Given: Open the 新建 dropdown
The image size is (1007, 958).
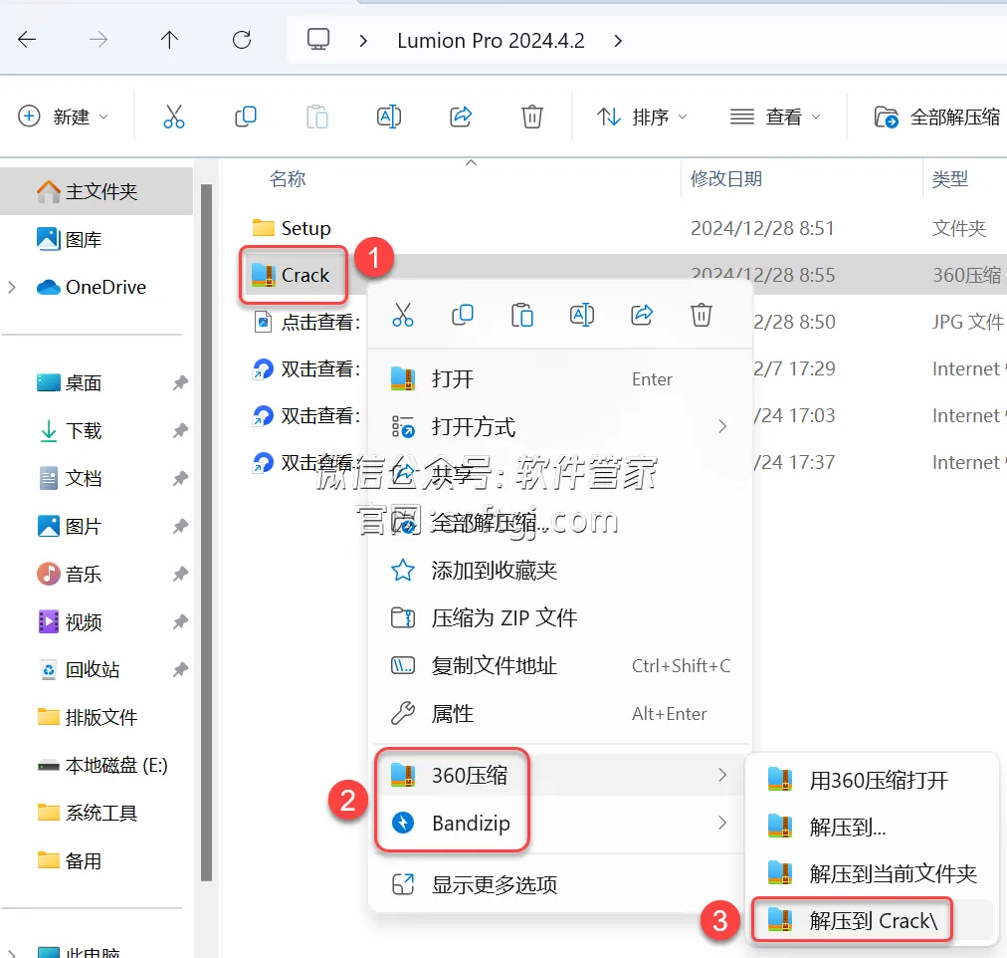Looking at the screenshot, I should click(x=63, y=117).
